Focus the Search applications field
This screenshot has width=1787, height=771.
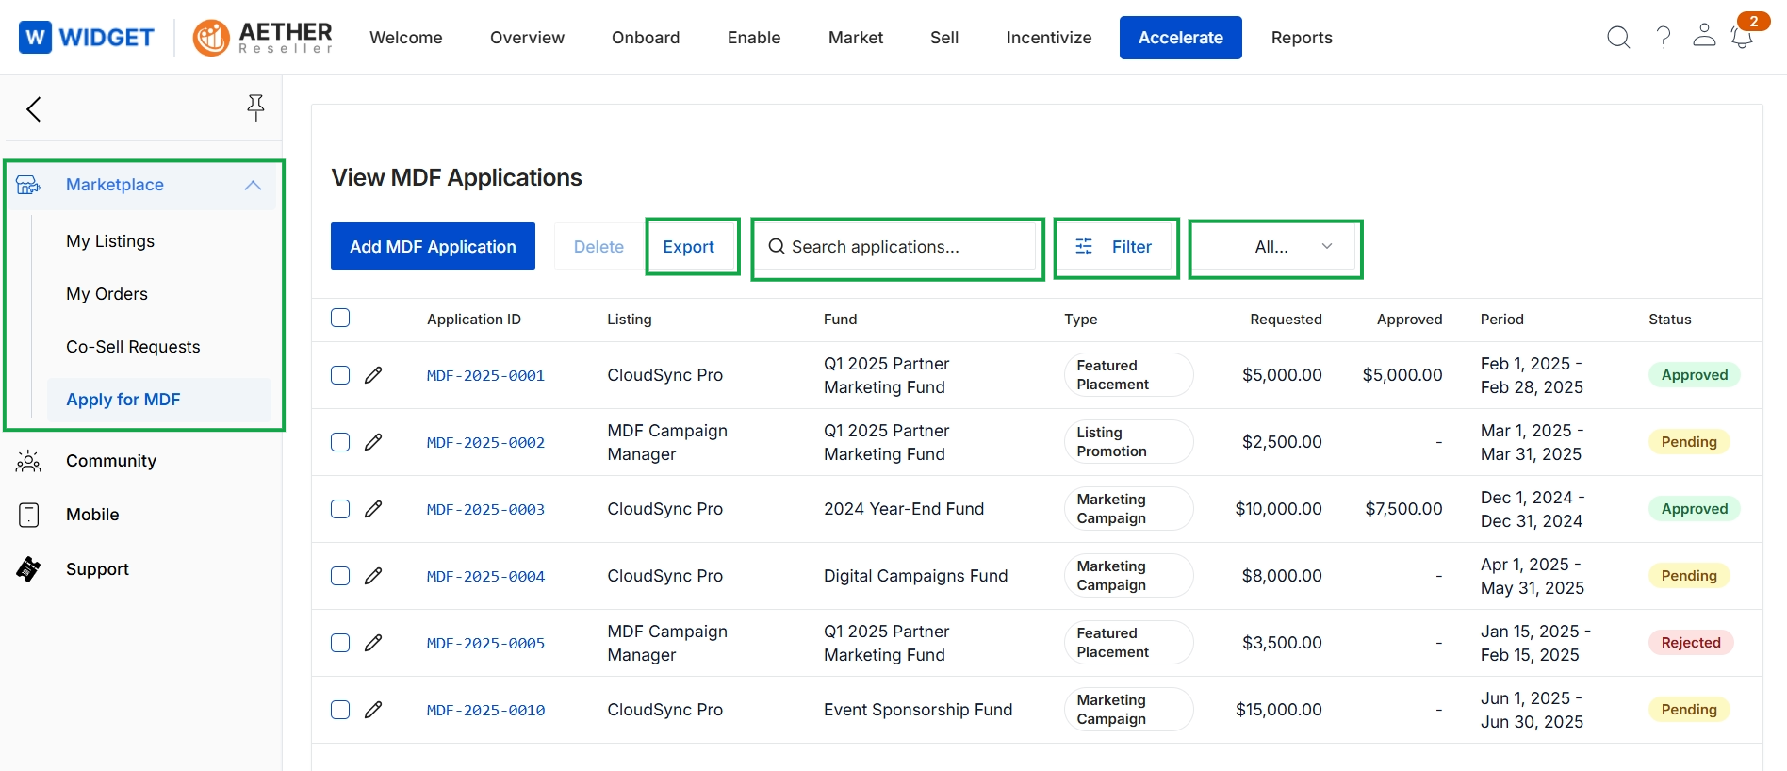point(897,247)
